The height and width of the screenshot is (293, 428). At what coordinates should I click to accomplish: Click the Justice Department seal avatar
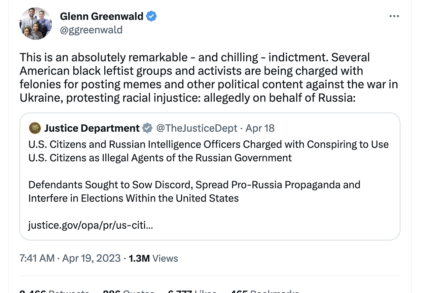point(35,128)
